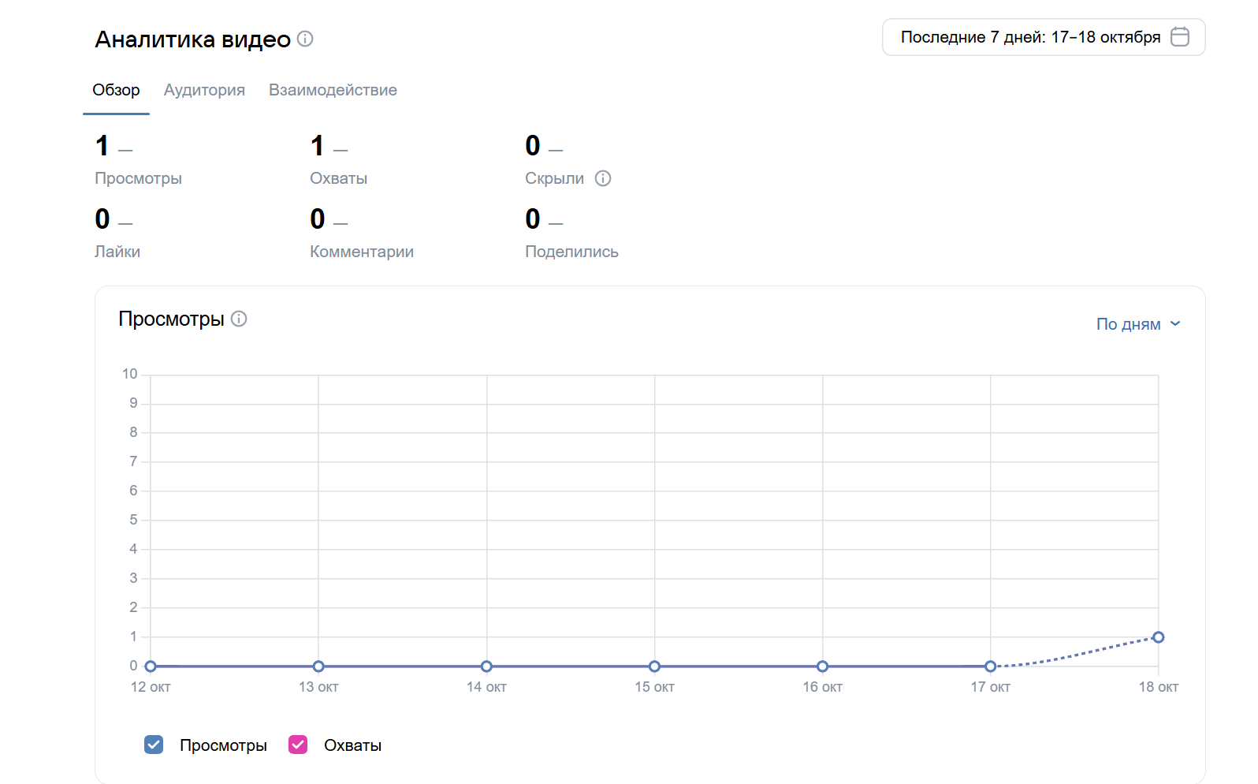Viewport: 1258px width, 784px height.
Task: Click the Комментарии metric counter
Action: click(318, 219)
